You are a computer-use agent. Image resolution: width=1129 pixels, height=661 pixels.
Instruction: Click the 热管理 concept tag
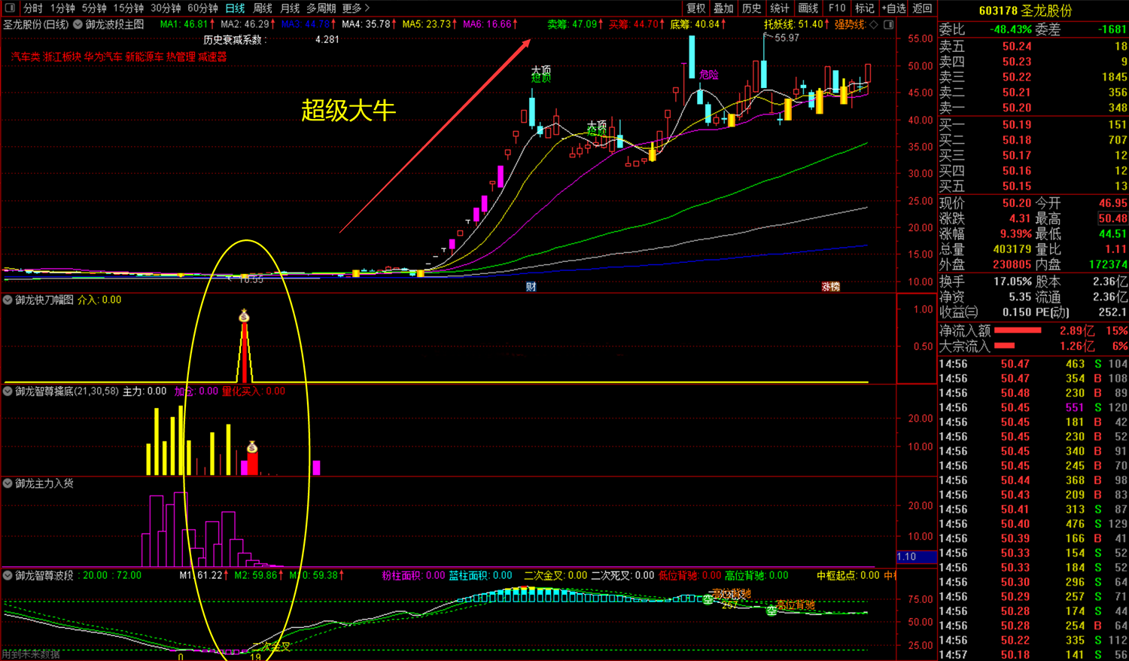point(181,56)
